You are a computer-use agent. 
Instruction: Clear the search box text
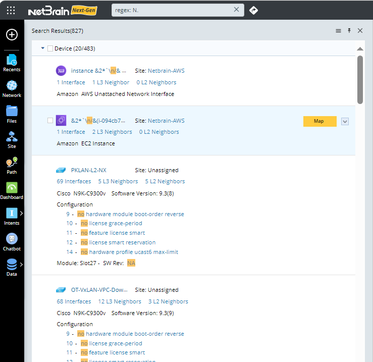click(236, 10)
